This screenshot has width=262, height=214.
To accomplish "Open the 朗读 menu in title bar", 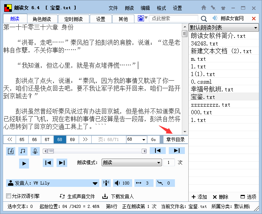I will (129, 8).
